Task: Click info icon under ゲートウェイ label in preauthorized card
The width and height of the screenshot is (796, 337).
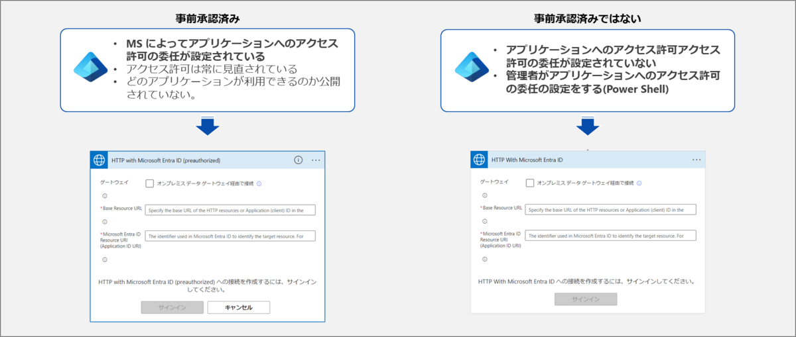Action: click(105, 196)
